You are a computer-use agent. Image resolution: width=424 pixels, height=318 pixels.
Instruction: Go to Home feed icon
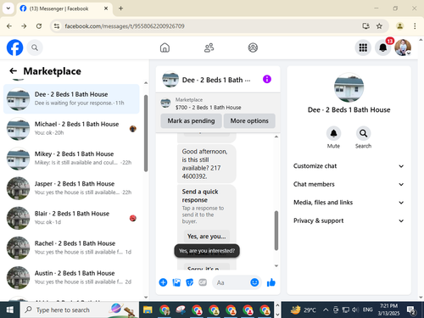[x=165, y=47]
